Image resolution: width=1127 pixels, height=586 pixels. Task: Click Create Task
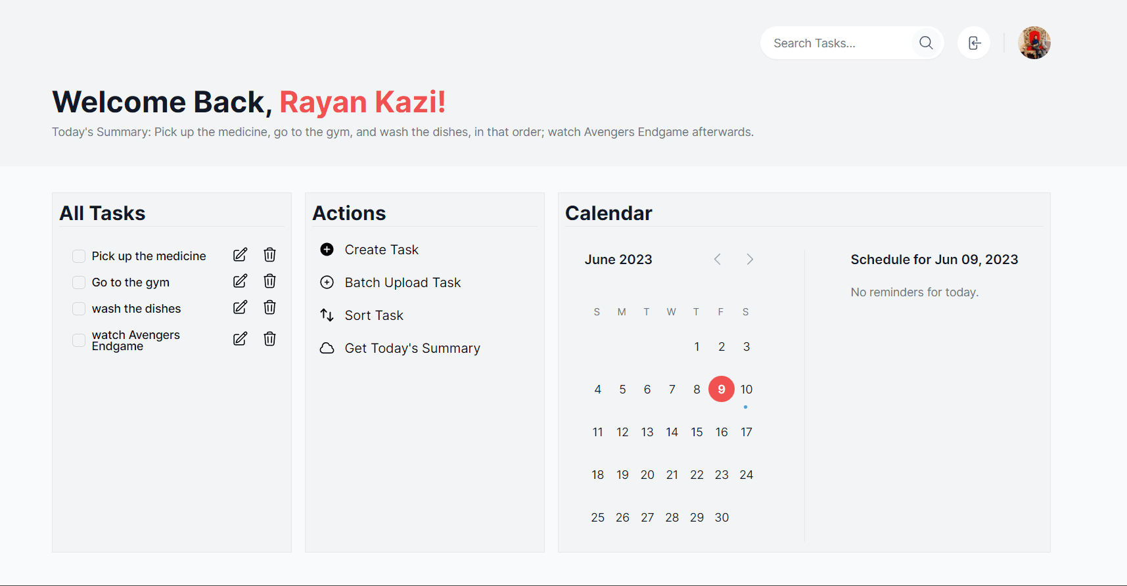381,250
